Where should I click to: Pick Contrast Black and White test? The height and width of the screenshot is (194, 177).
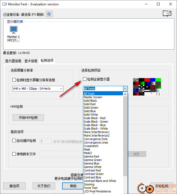(103, 181)
